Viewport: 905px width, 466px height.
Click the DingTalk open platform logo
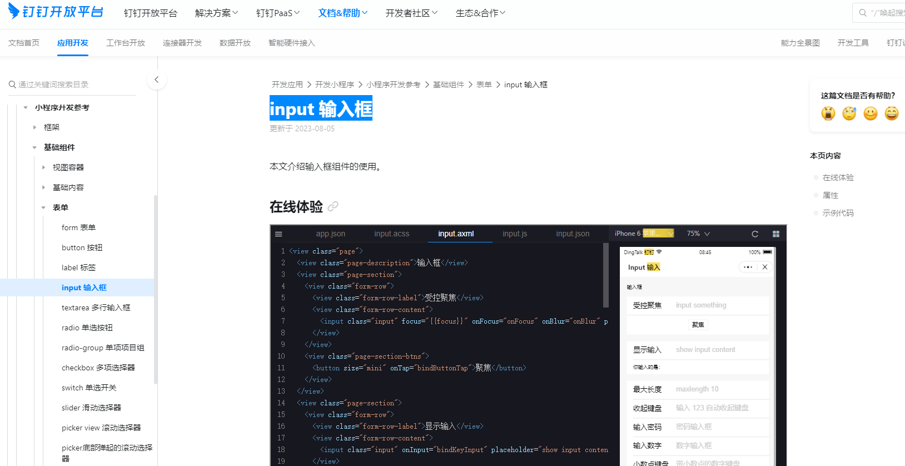click(x=56, y=12)
